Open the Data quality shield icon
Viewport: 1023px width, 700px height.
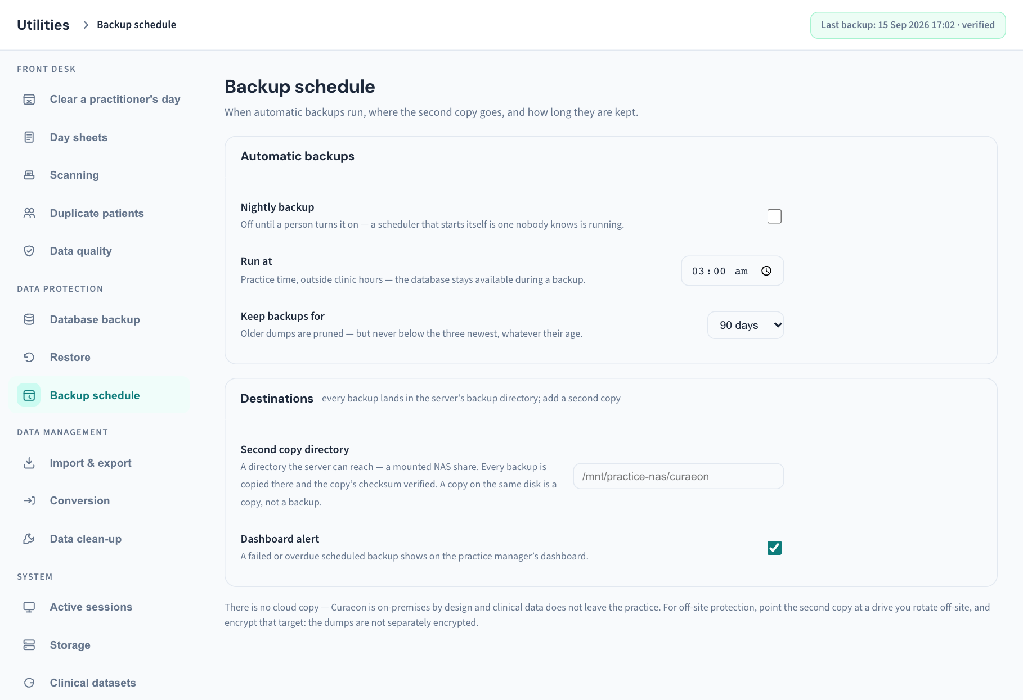tap(29, 251)
